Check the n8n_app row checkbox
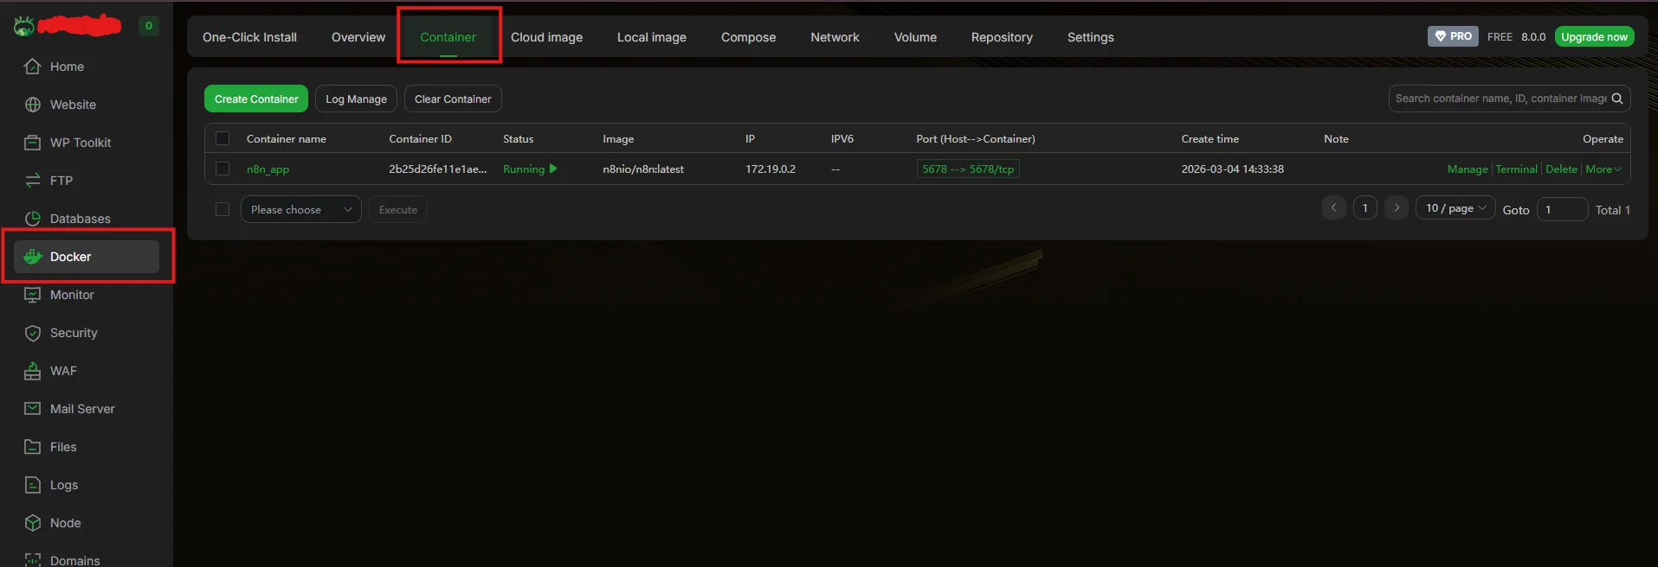Screen dimensions: 1658x567 (223, 169)
